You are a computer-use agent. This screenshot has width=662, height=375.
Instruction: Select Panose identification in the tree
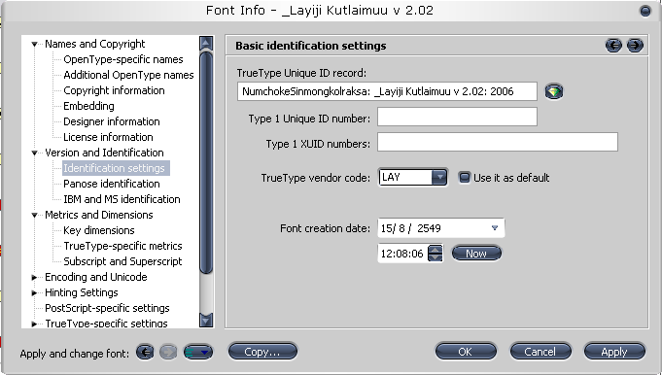pos(112,184)
